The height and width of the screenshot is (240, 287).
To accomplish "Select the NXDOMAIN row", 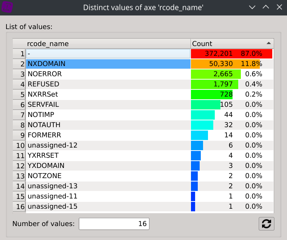I will (108, 64).
